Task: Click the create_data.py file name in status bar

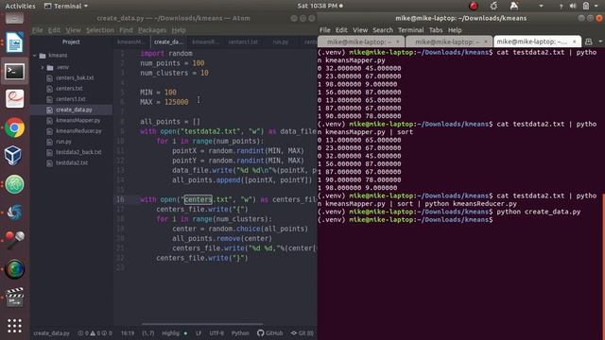Action: 51,333
